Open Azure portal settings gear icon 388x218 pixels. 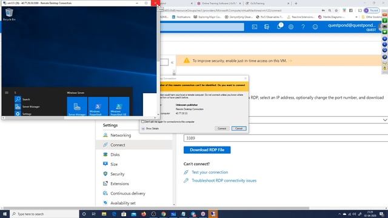point(291,27)
